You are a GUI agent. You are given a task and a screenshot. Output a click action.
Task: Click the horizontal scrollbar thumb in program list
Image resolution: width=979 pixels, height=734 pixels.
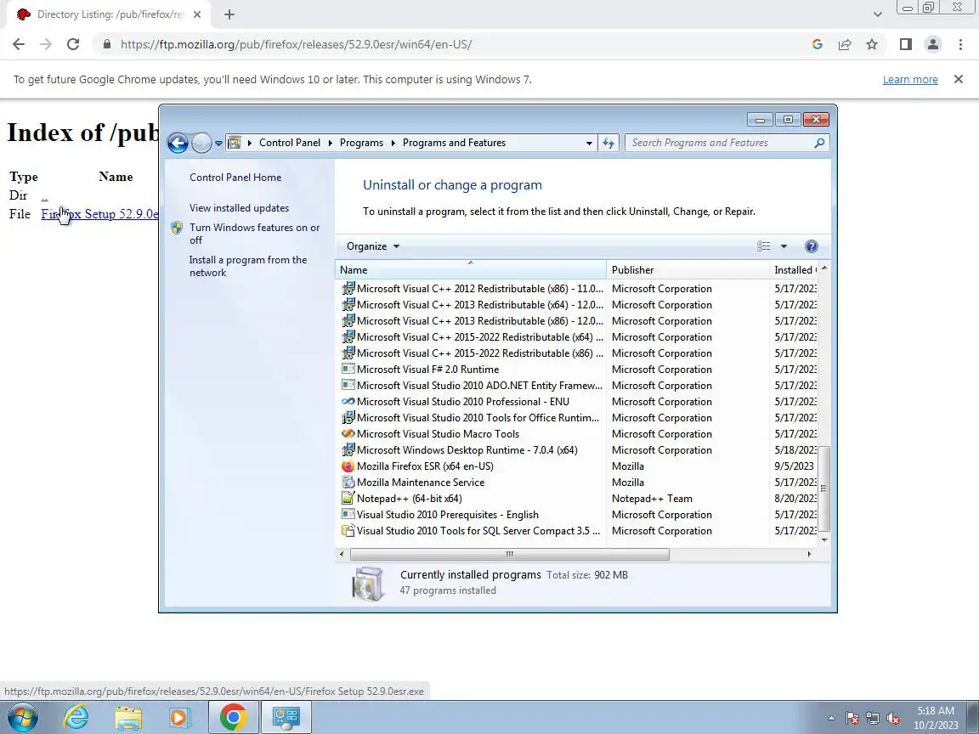click(x=510, y=554)
